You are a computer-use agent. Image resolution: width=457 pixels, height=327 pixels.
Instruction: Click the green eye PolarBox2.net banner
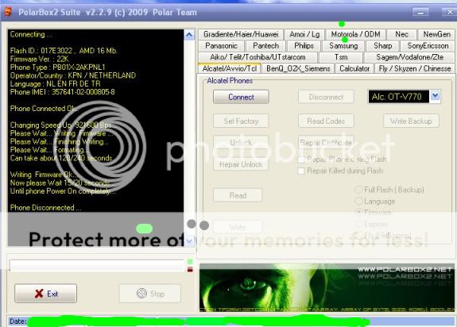pos(327,288)
